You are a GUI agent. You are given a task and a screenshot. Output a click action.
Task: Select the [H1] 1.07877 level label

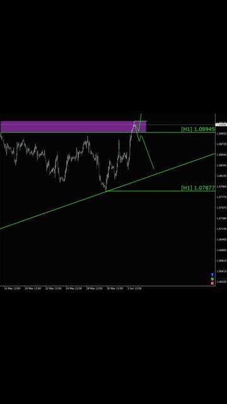pyautogui.click(x=198, y=188)
